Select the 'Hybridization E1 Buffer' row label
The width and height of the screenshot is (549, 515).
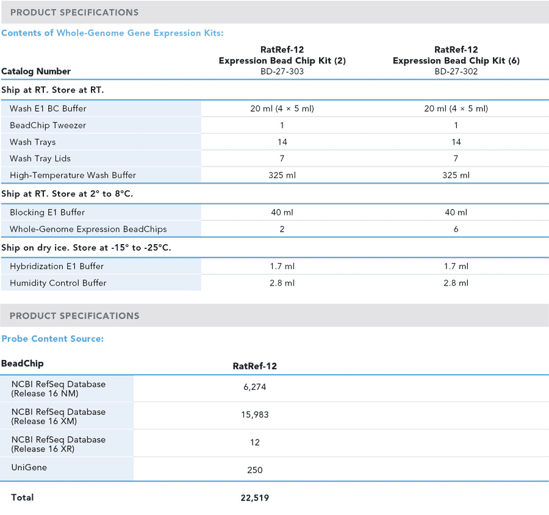[x=57, y=266]
